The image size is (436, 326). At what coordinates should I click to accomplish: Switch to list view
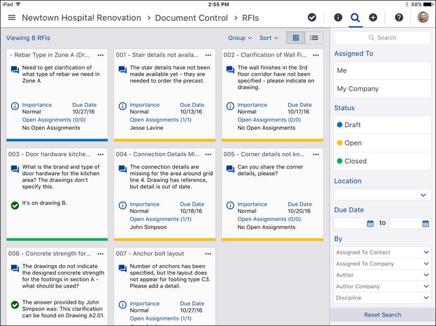(314, 38)
